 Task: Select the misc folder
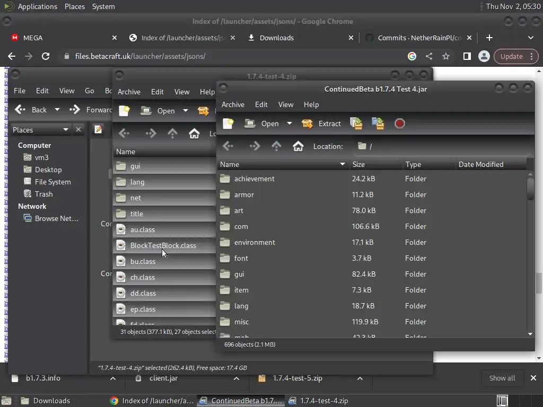pyautogui.click(x=372, y=322)
